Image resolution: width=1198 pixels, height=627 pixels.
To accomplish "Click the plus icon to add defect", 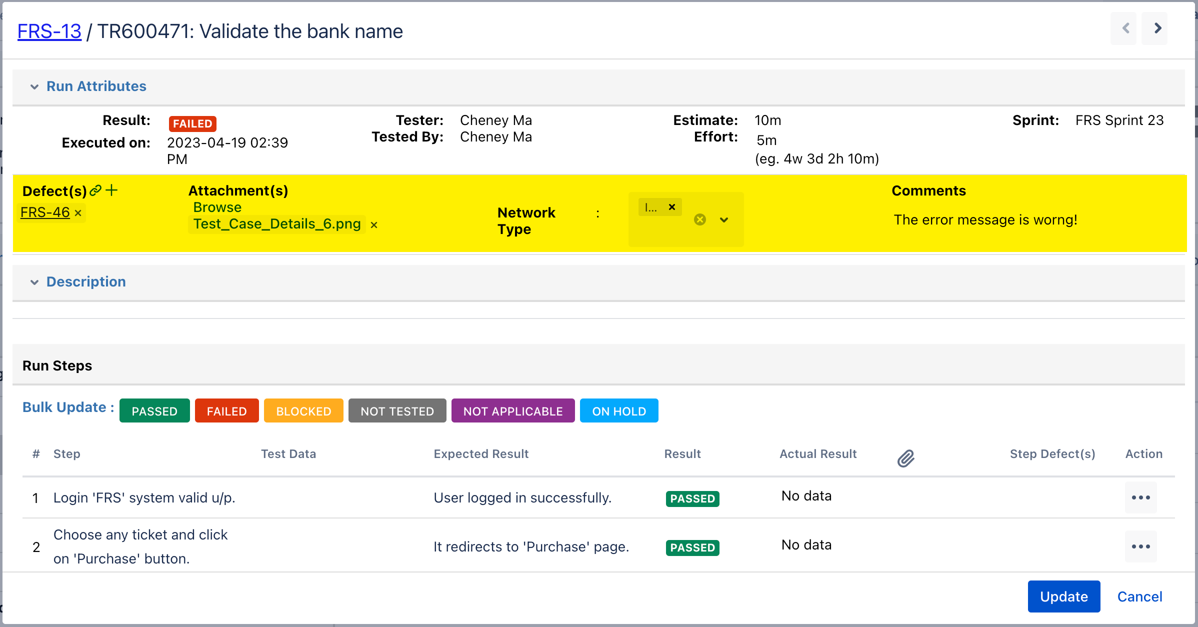I will click(112, 190).
